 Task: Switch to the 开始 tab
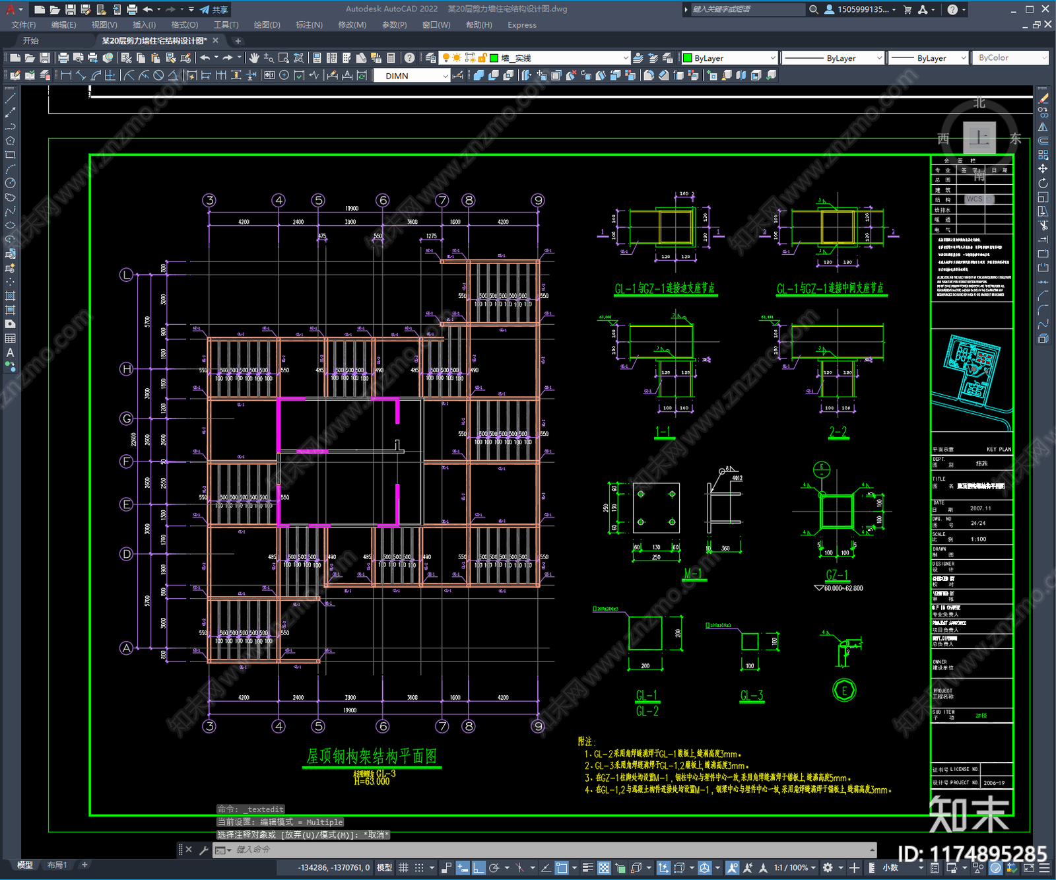pyautogui.click(x=31, y=41)
